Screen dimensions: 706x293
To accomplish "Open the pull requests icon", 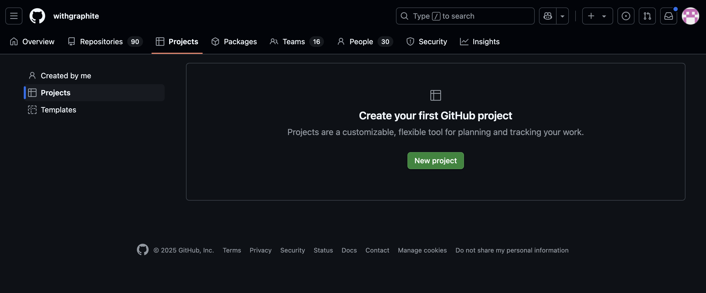I will click(647, 16).
